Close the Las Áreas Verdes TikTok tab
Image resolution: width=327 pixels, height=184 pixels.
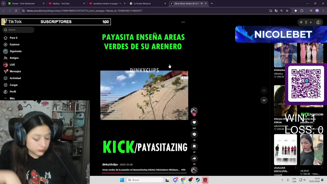point(206,4)
